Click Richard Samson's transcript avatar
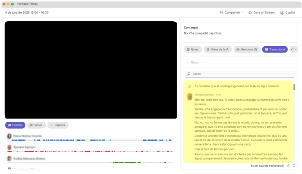The image size is (302, 174). coord(190,96)
